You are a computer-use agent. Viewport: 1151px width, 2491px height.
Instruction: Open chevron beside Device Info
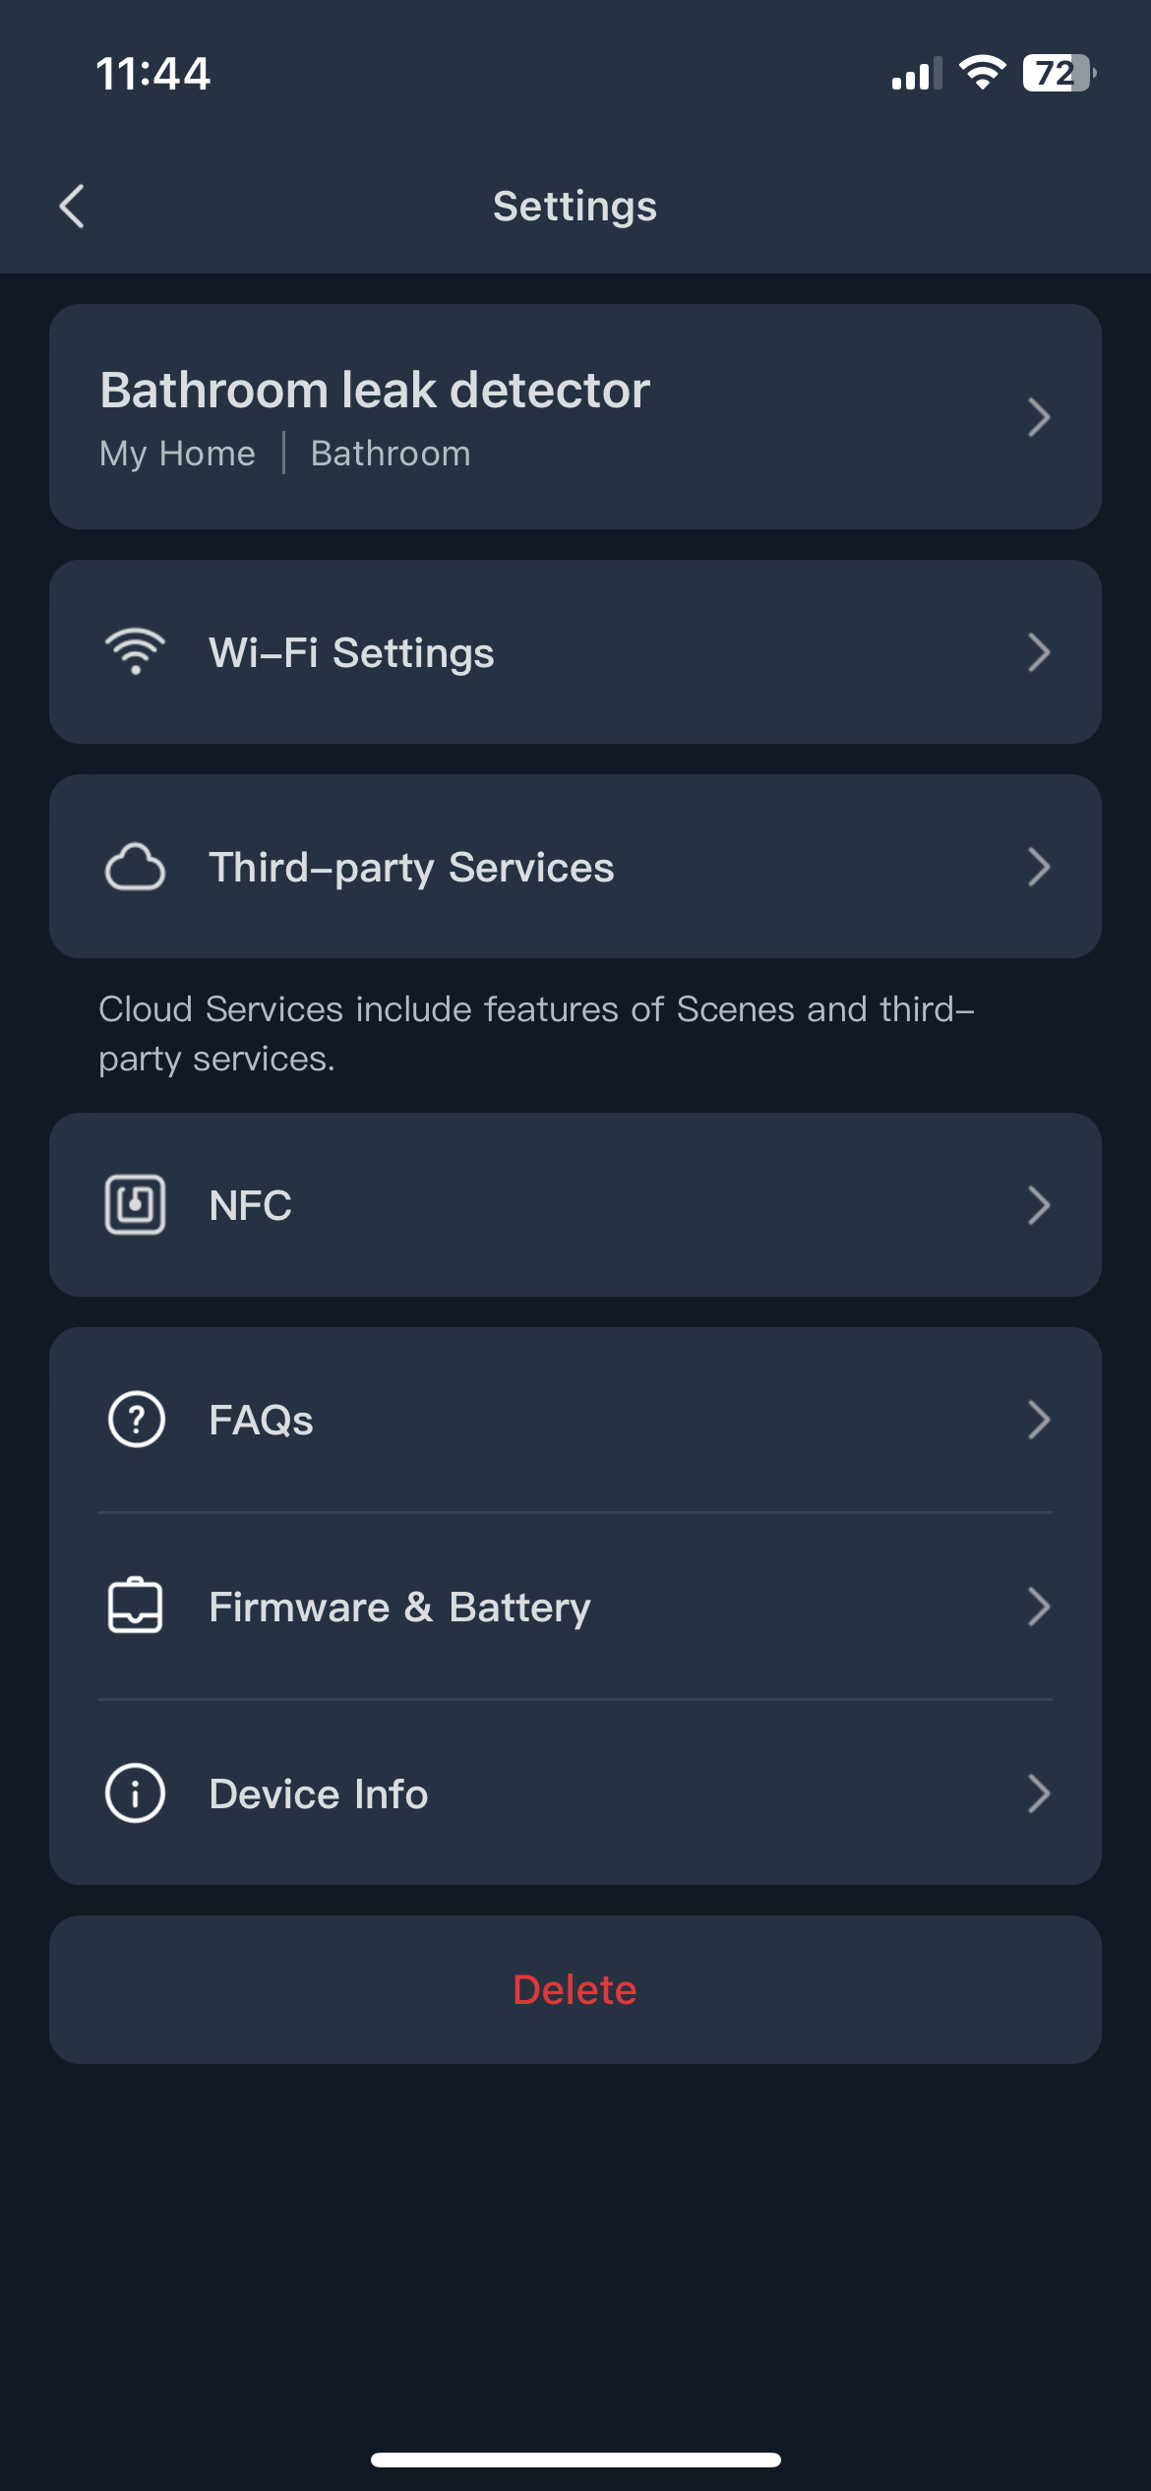point(1039,1792)
